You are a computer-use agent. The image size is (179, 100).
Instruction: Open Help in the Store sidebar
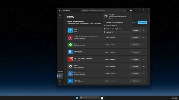(60, 82)
